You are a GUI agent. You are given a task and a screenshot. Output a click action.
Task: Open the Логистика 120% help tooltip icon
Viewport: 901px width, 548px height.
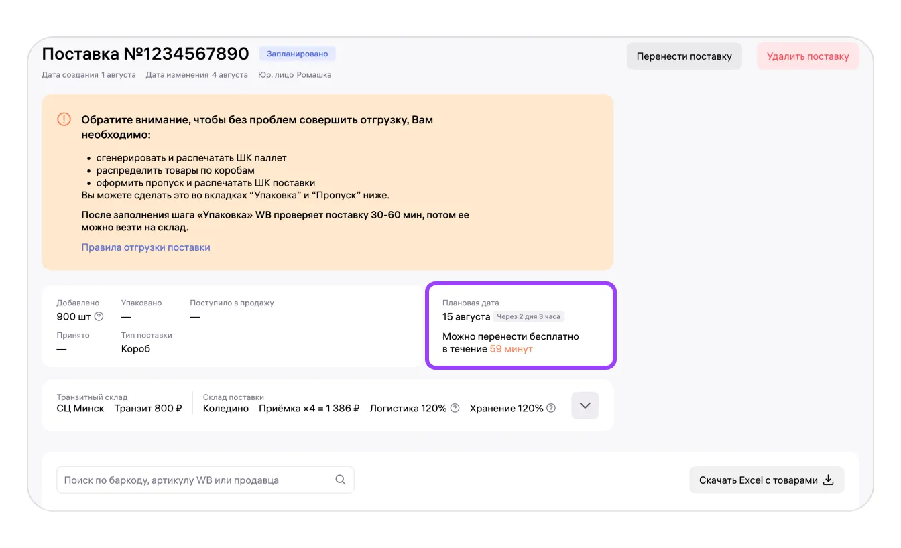pyautogui.click(x=455, y=408)
